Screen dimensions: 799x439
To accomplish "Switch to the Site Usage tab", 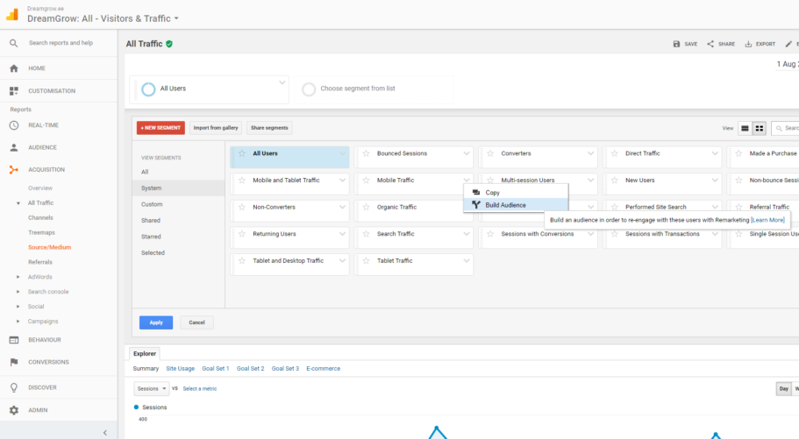I will coord(181,369).
